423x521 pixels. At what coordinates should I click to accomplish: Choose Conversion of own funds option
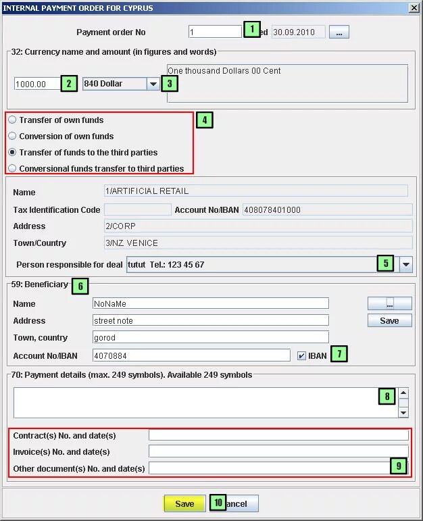[x=12, y=136]
